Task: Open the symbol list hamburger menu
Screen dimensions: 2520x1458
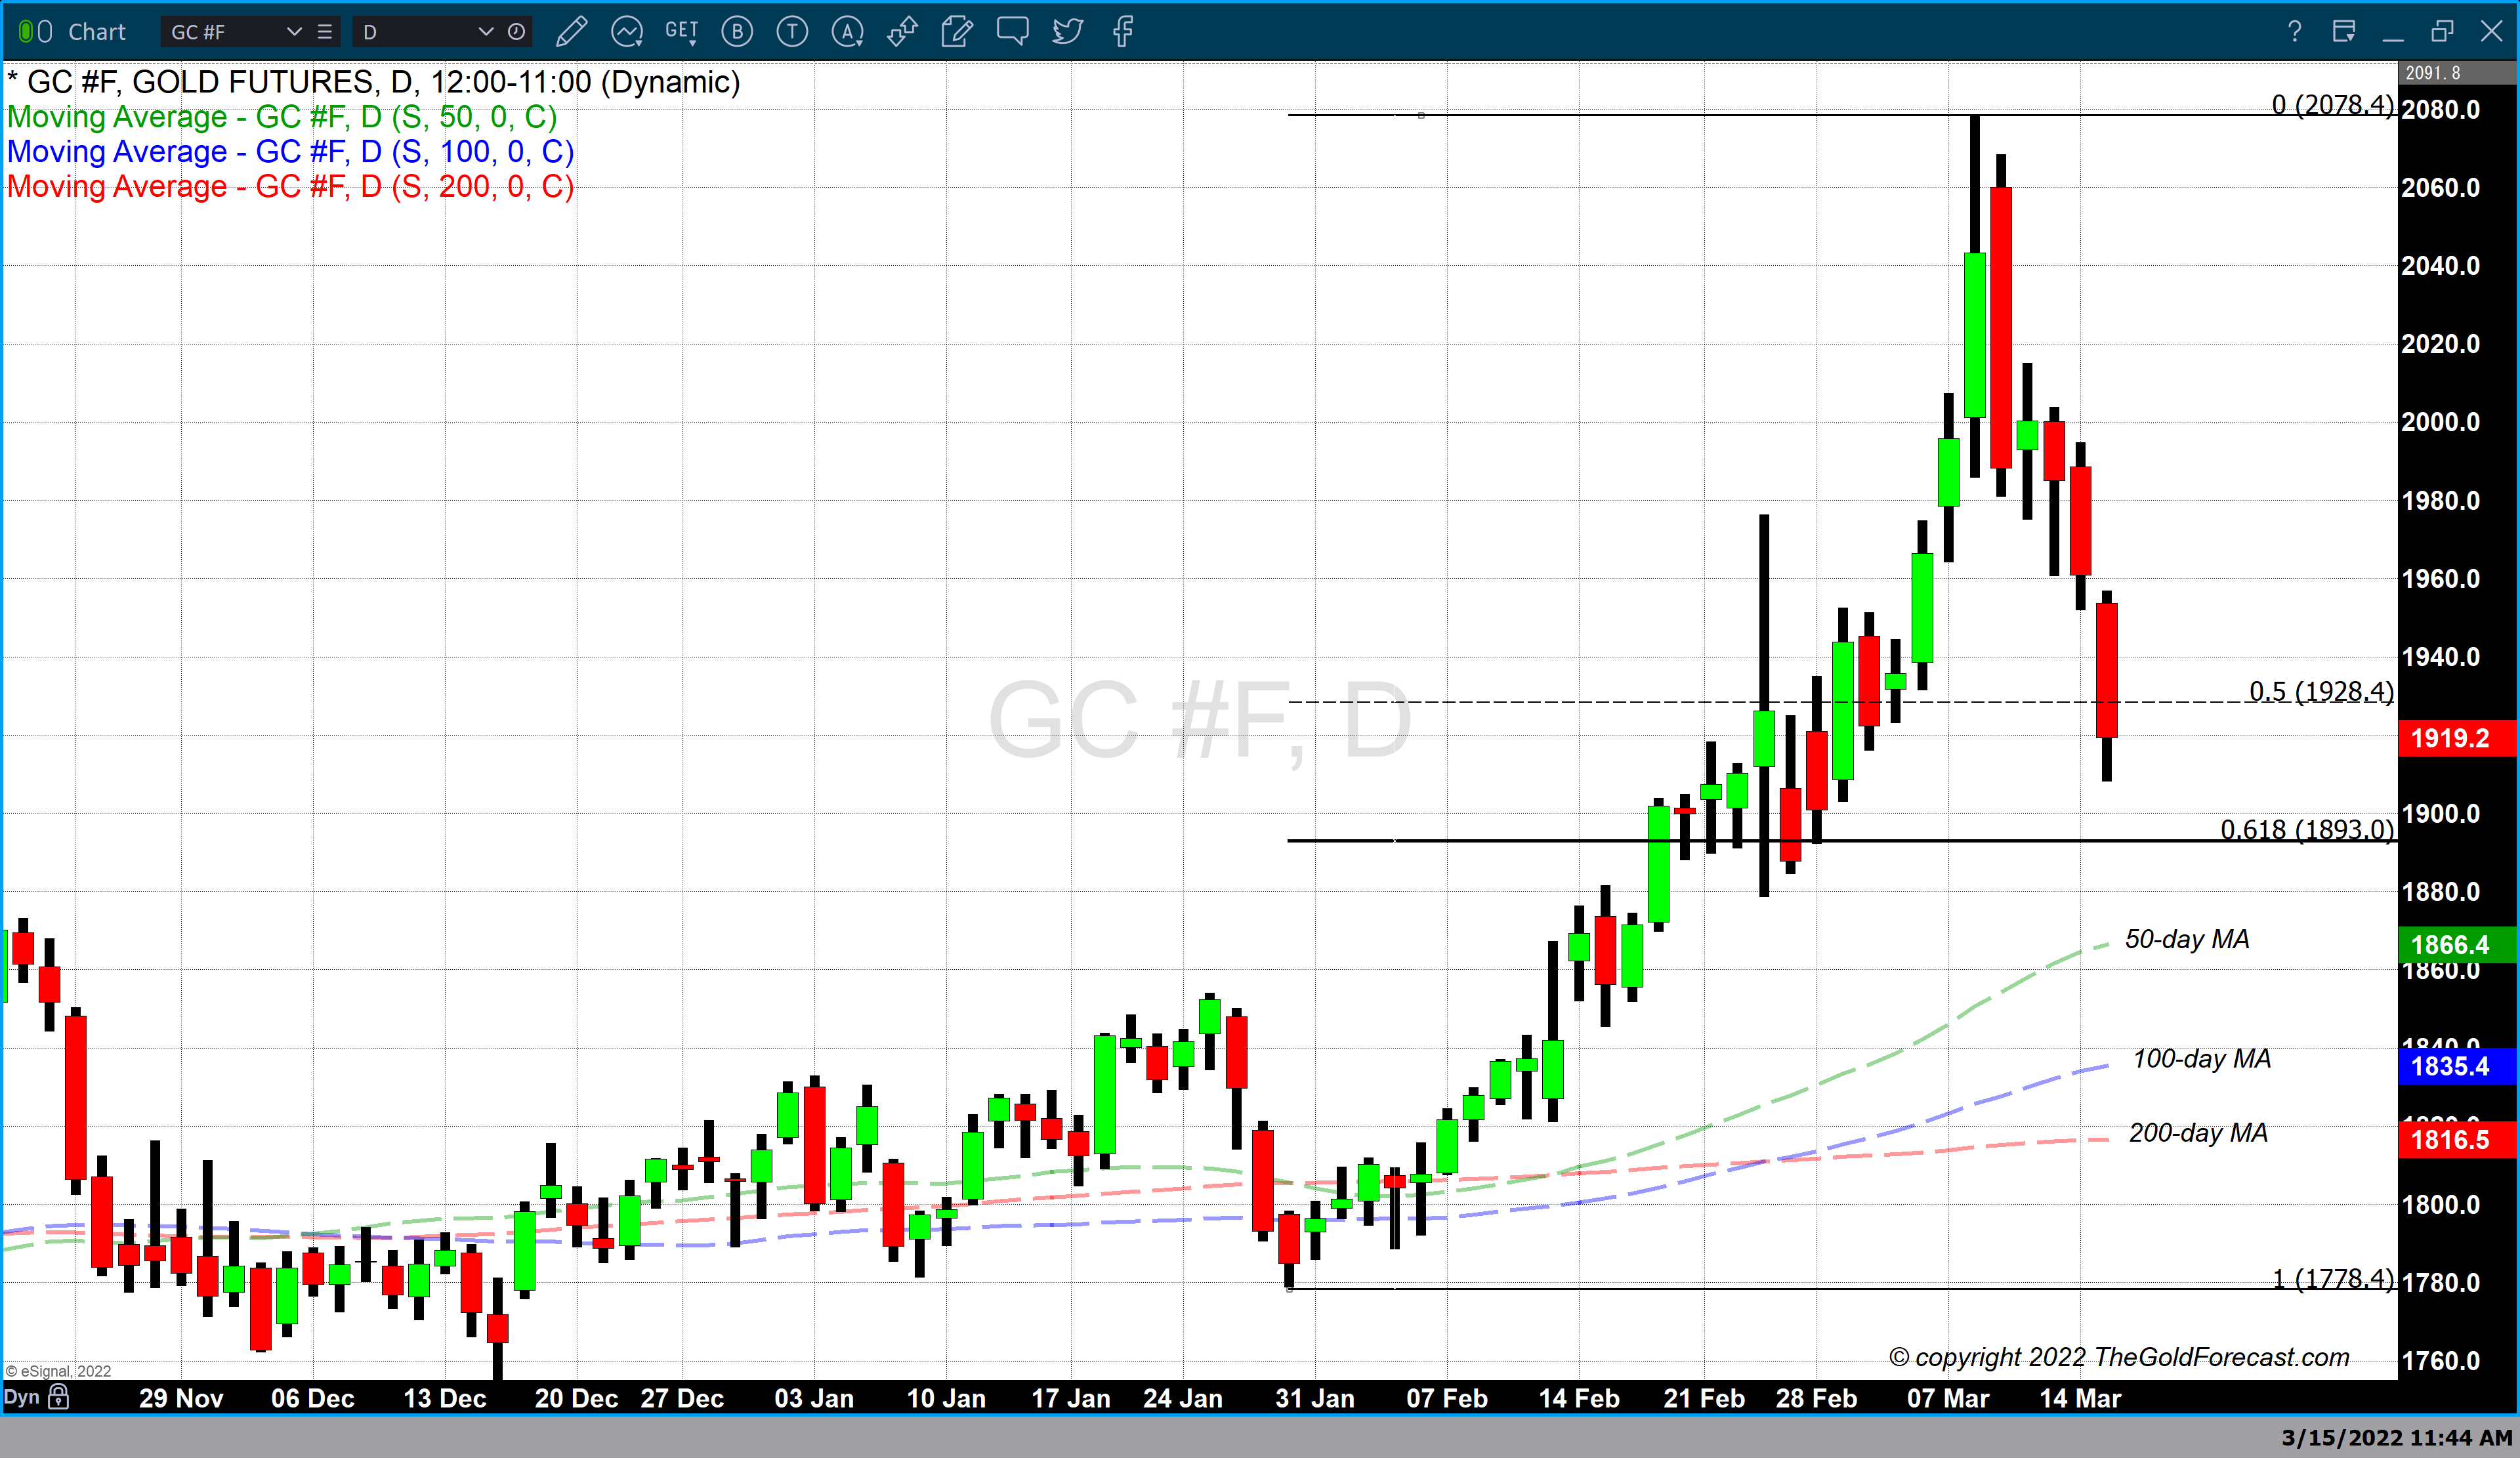Action: (x=325, y=32)
